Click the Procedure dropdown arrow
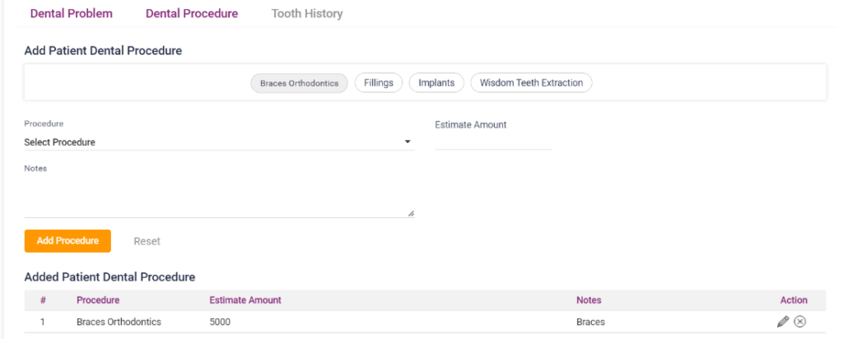843x339 pixels. [408, 142]
